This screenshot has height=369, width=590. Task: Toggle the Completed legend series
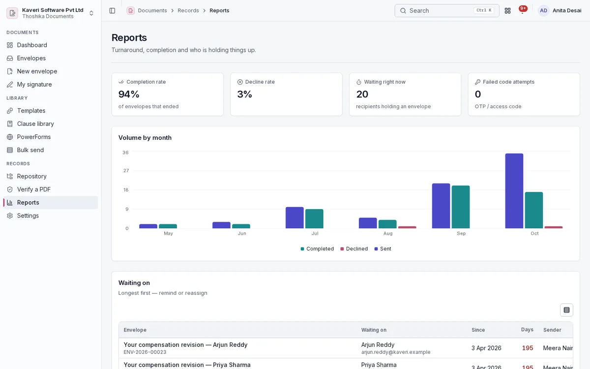coord(317,249)
